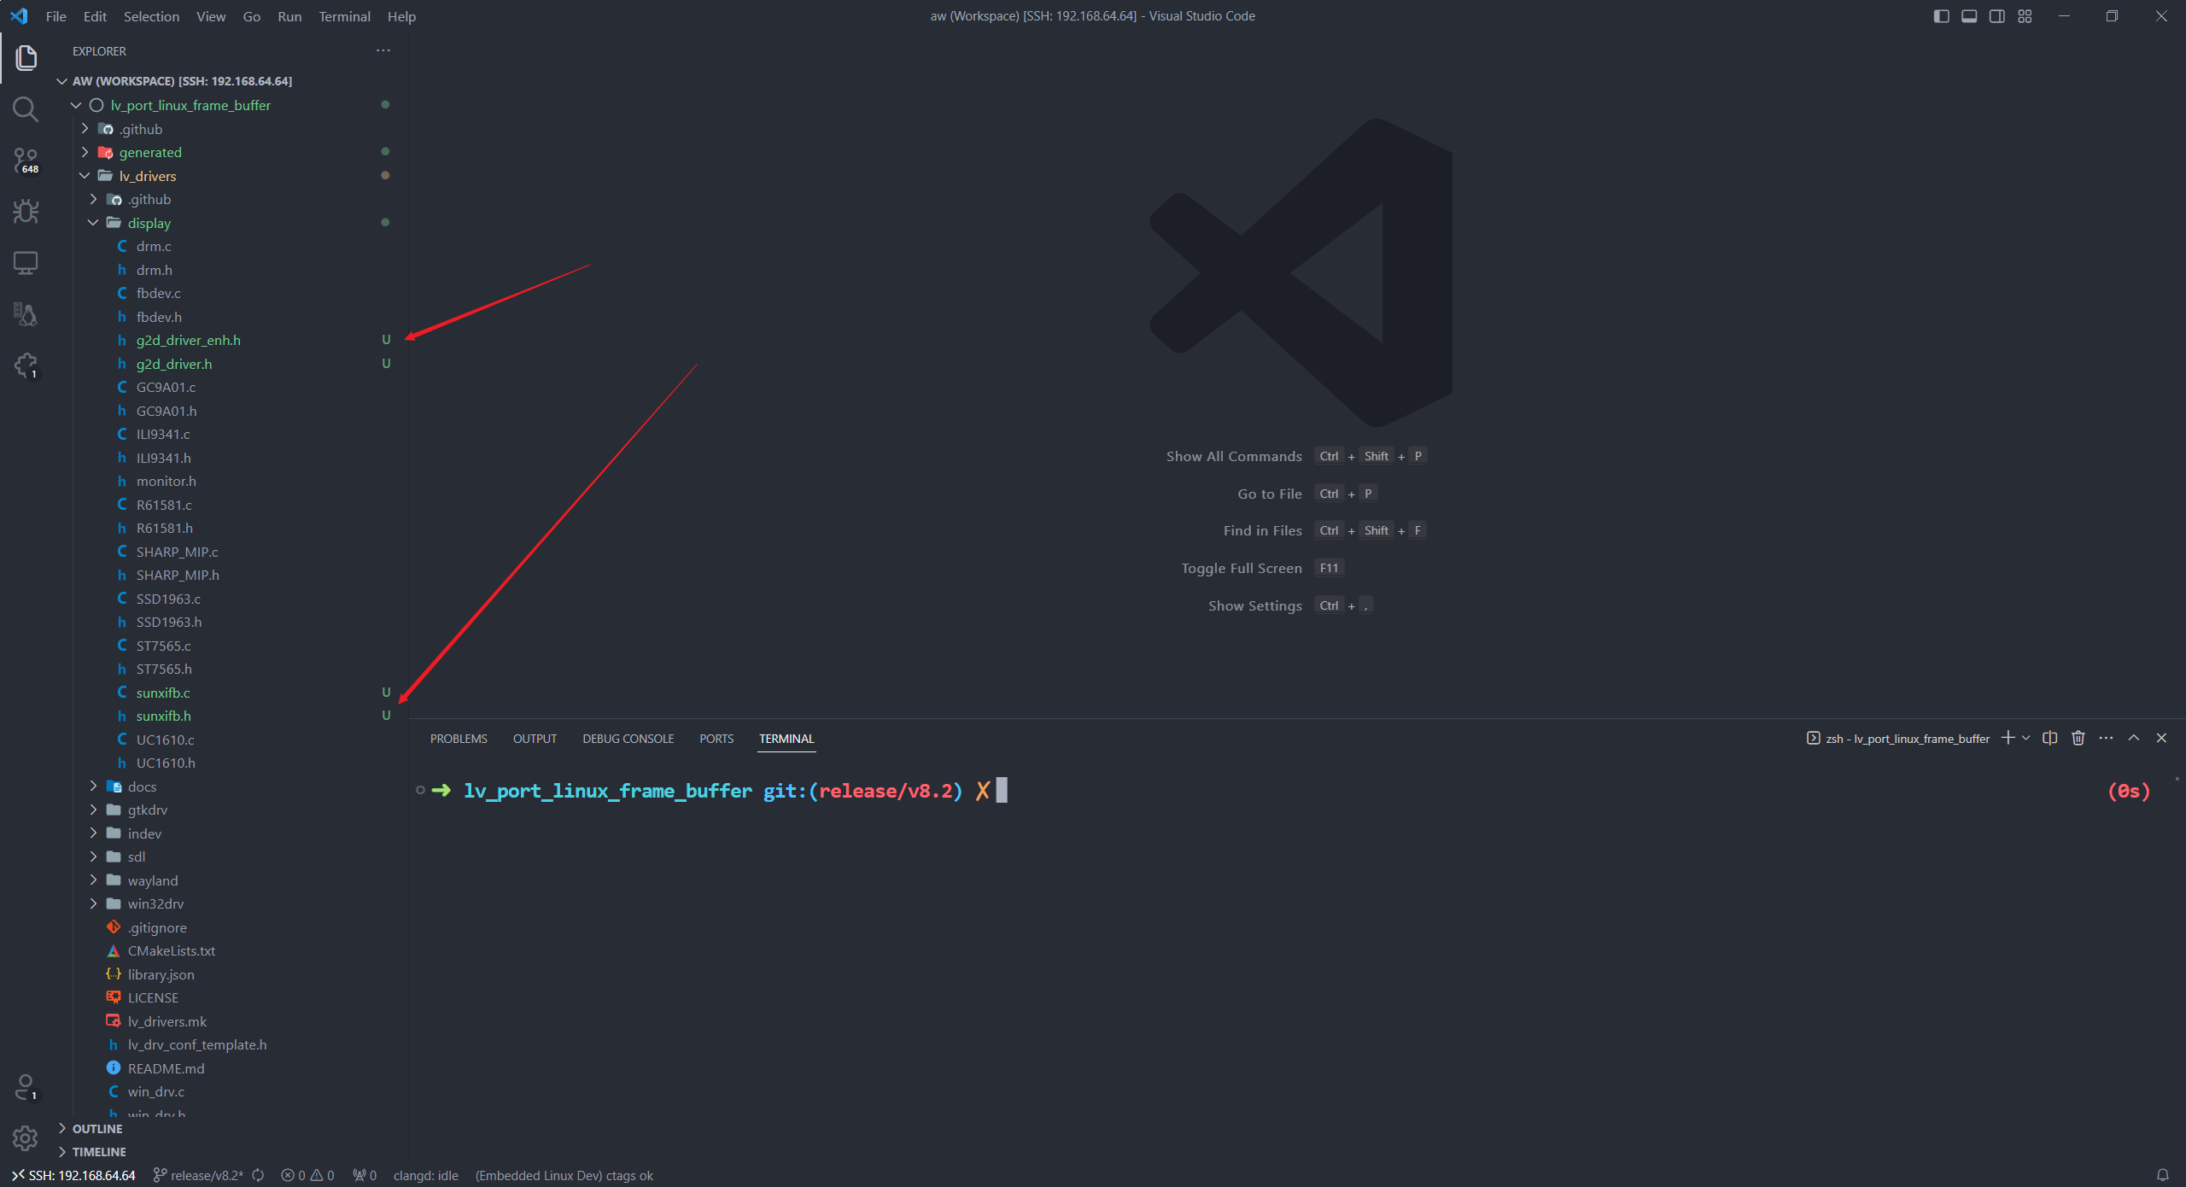Toggle panel layout icon in title bar
2186x1187 pixels.
point(1969,16)
